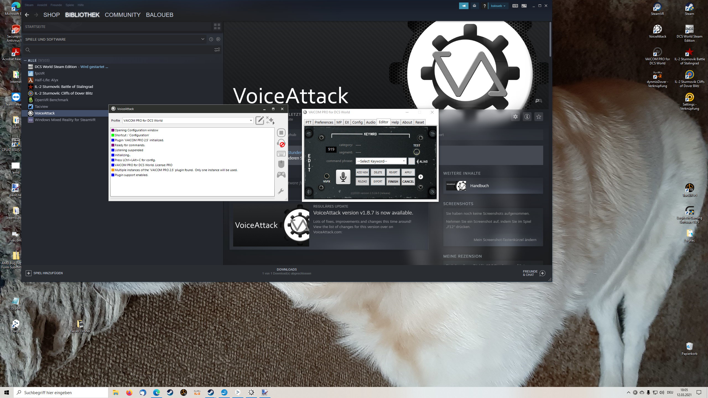Select Half-Life: Alyx in library list
The image size is (708, 398).
click(x=46, y=80)
